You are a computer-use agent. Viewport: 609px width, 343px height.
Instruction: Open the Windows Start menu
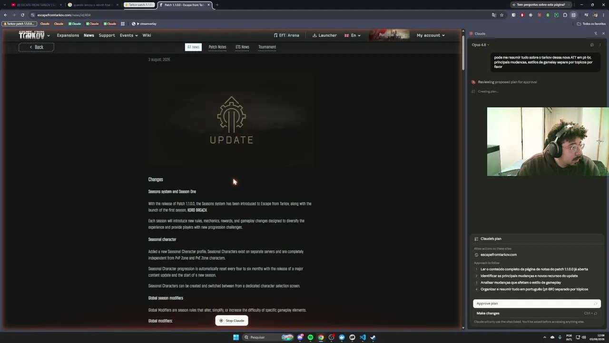click(236, 337)
